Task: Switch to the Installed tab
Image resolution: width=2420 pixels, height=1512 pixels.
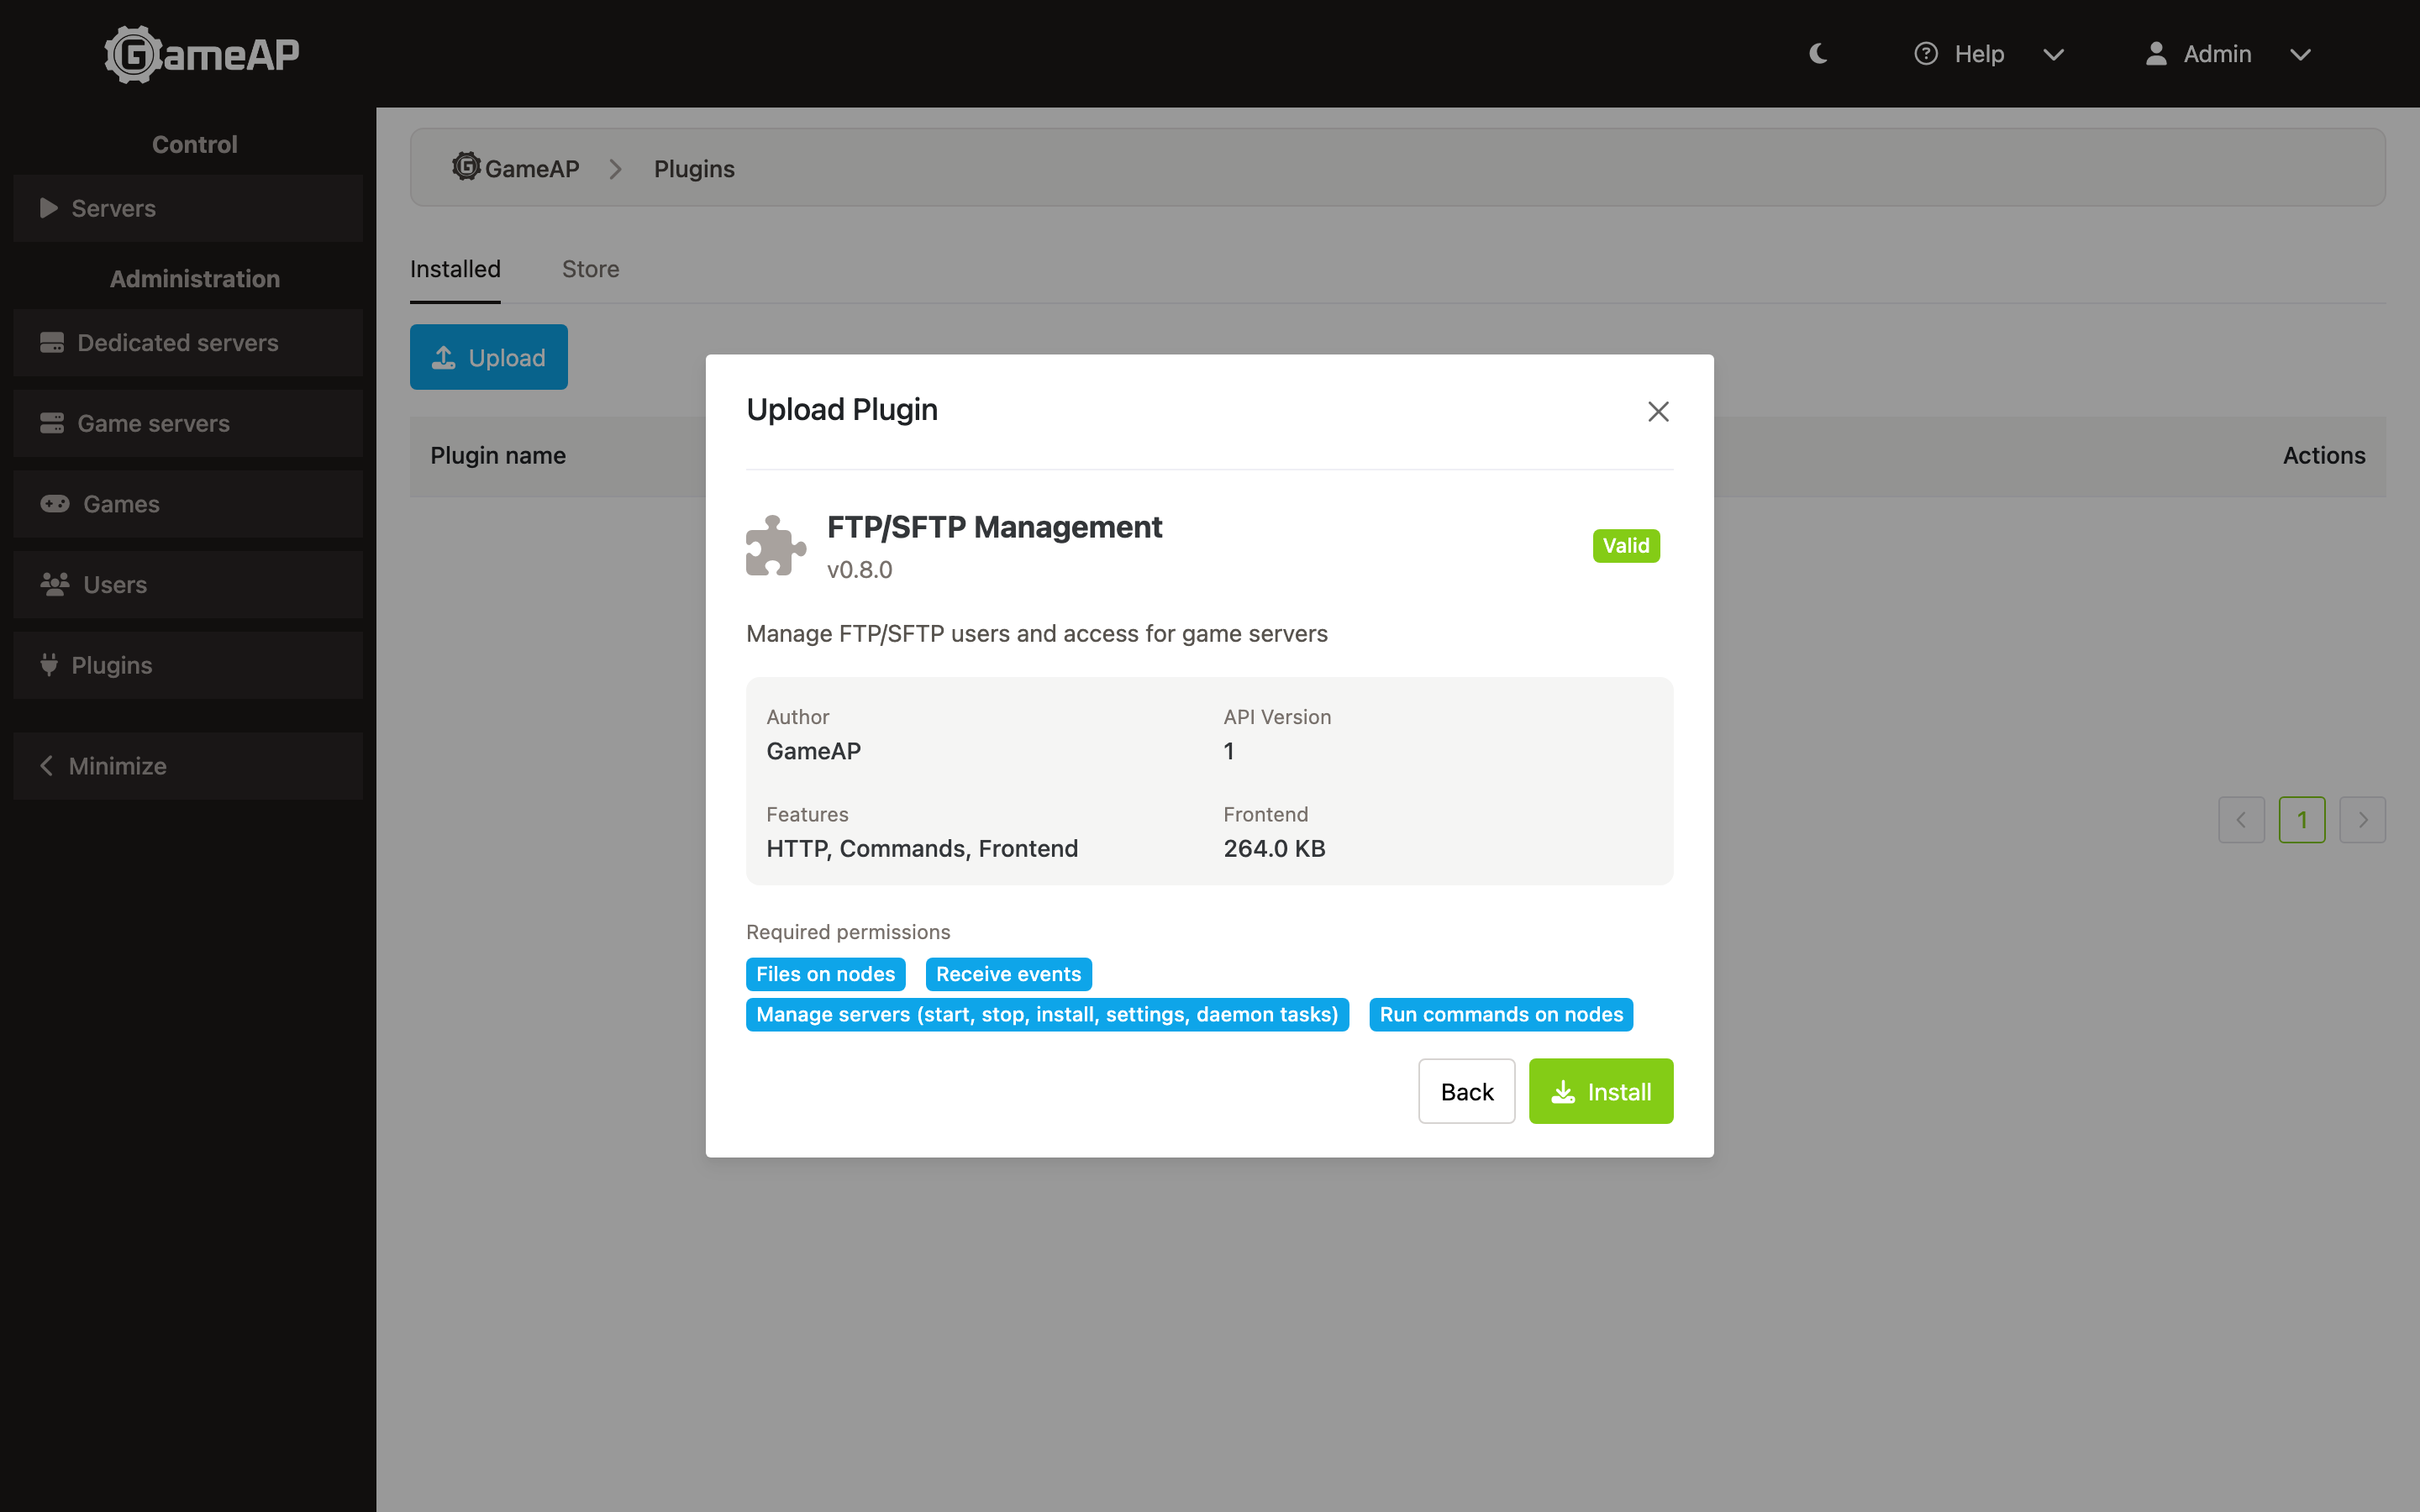Action: (x=455, y=269)
